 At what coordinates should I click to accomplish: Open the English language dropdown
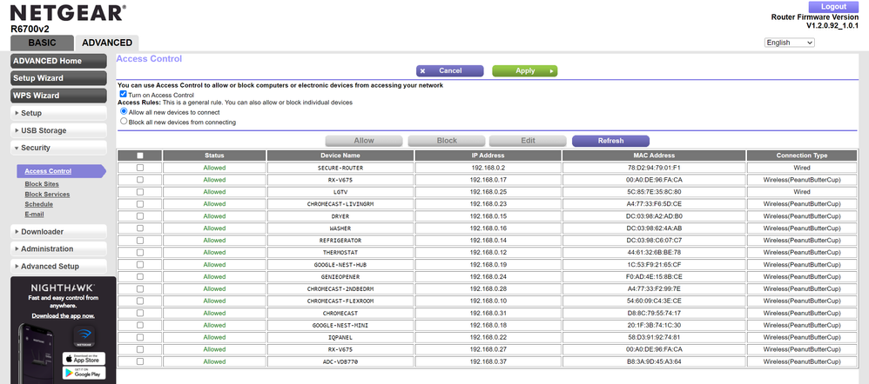coord(789,43)
